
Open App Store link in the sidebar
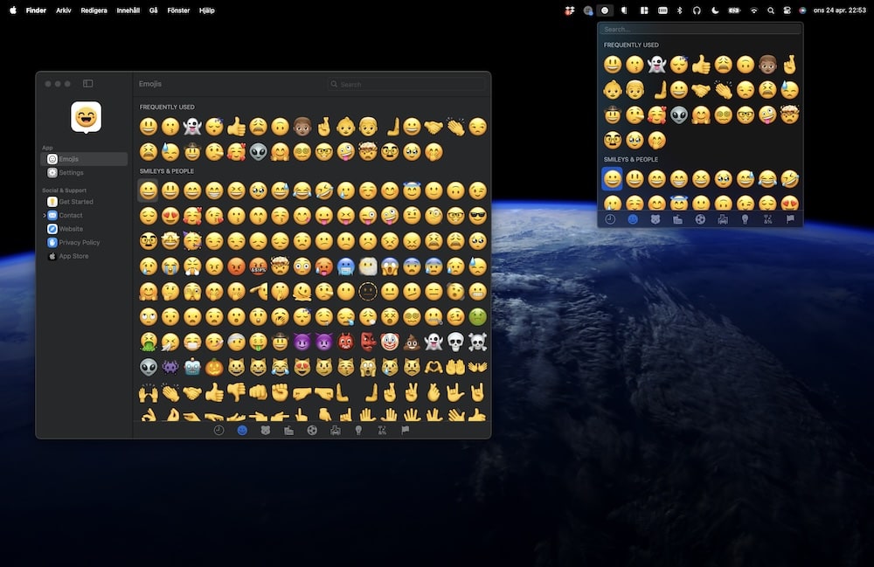click(x=84, y=256)
